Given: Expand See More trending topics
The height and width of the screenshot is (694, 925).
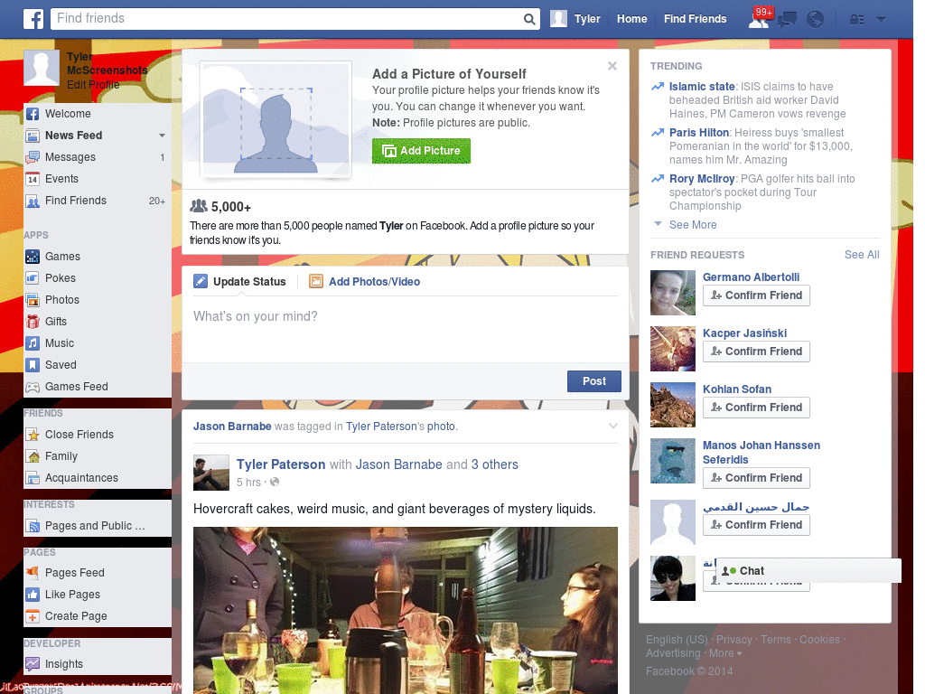Looking at the screenshot, I should tap(693, 225).
